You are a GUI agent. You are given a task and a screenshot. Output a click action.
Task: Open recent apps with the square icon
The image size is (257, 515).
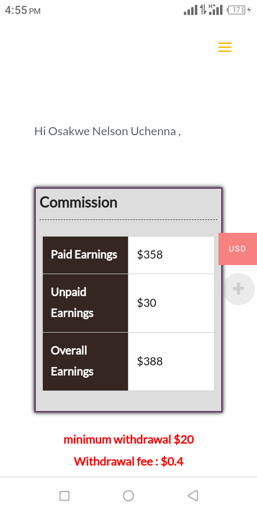(x=64, y=495)
